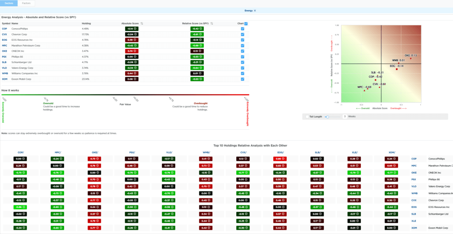Uncheck chart checkbox for EOG Resources row
The height and width of the screenshot is (234, 453).
(242, 40)
